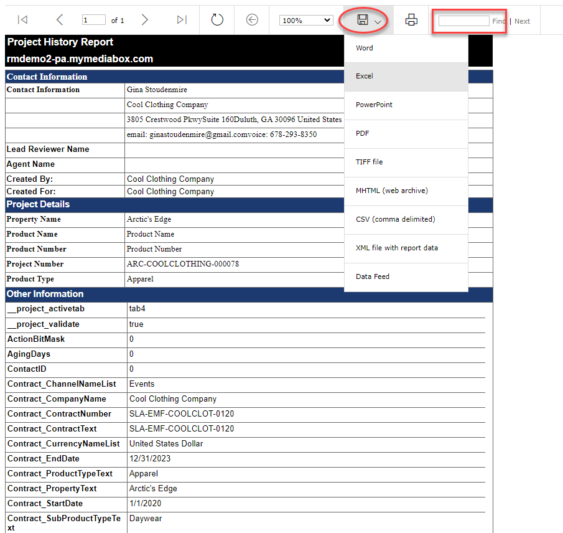Image resolution: width=563 pixels, height=533 pixels.
Task: Choose Data Feed export option
Action: 406,276
